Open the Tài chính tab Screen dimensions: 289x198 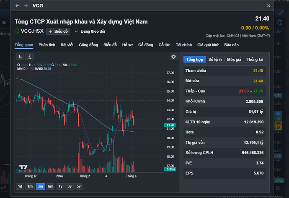184,45
